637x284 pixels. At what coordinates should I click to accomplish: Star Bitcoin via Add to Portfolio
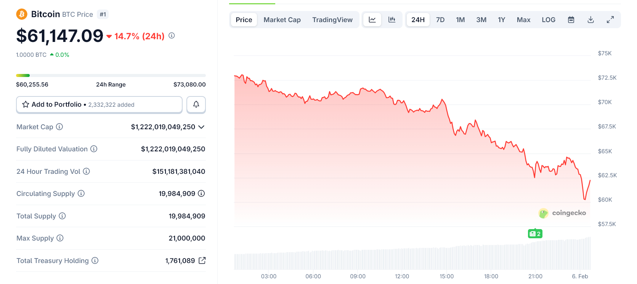click(26, 104)
